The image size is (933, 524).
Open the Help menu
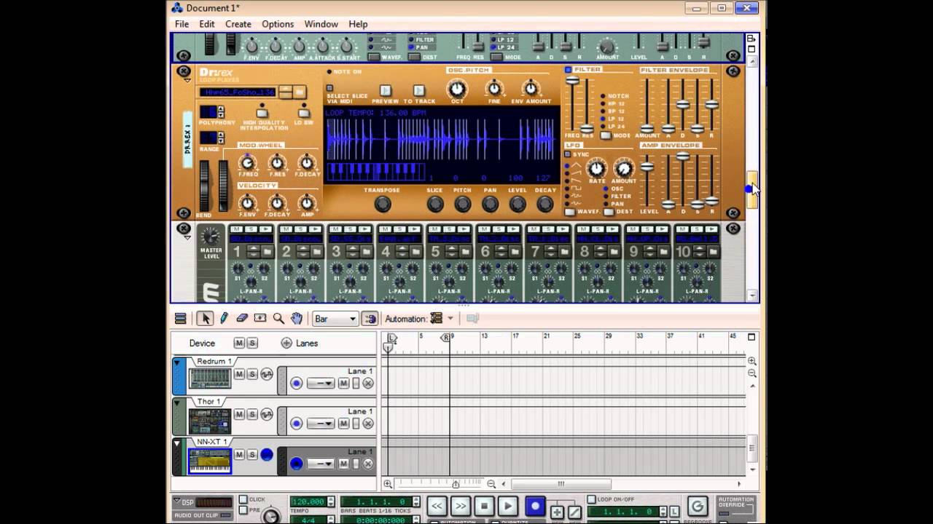point(358,24)
